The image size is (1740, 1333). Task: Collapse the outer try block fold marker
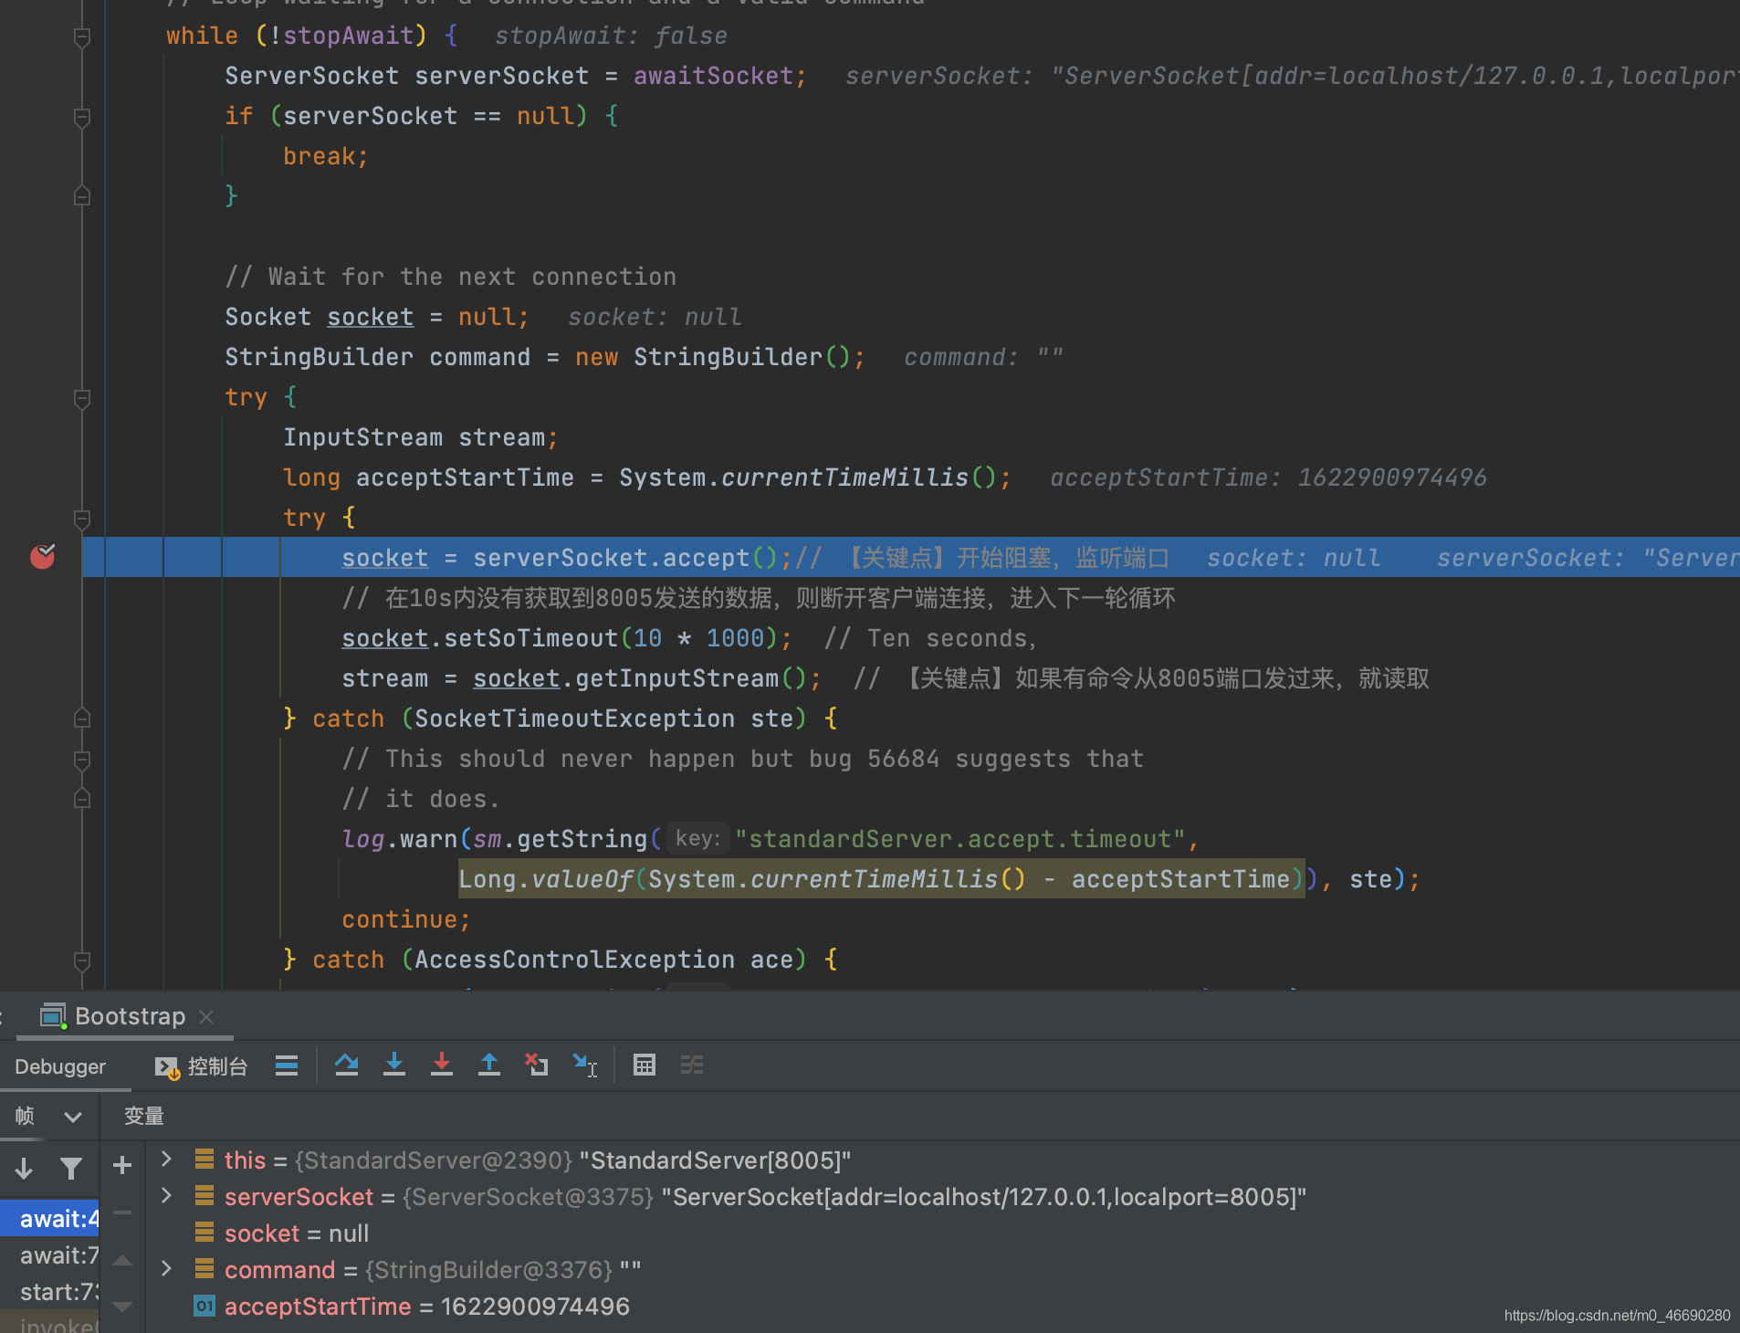(82, 398)
